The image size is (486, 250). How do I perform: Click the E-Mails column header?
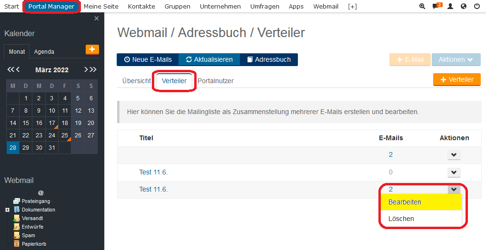pos(391,138)
